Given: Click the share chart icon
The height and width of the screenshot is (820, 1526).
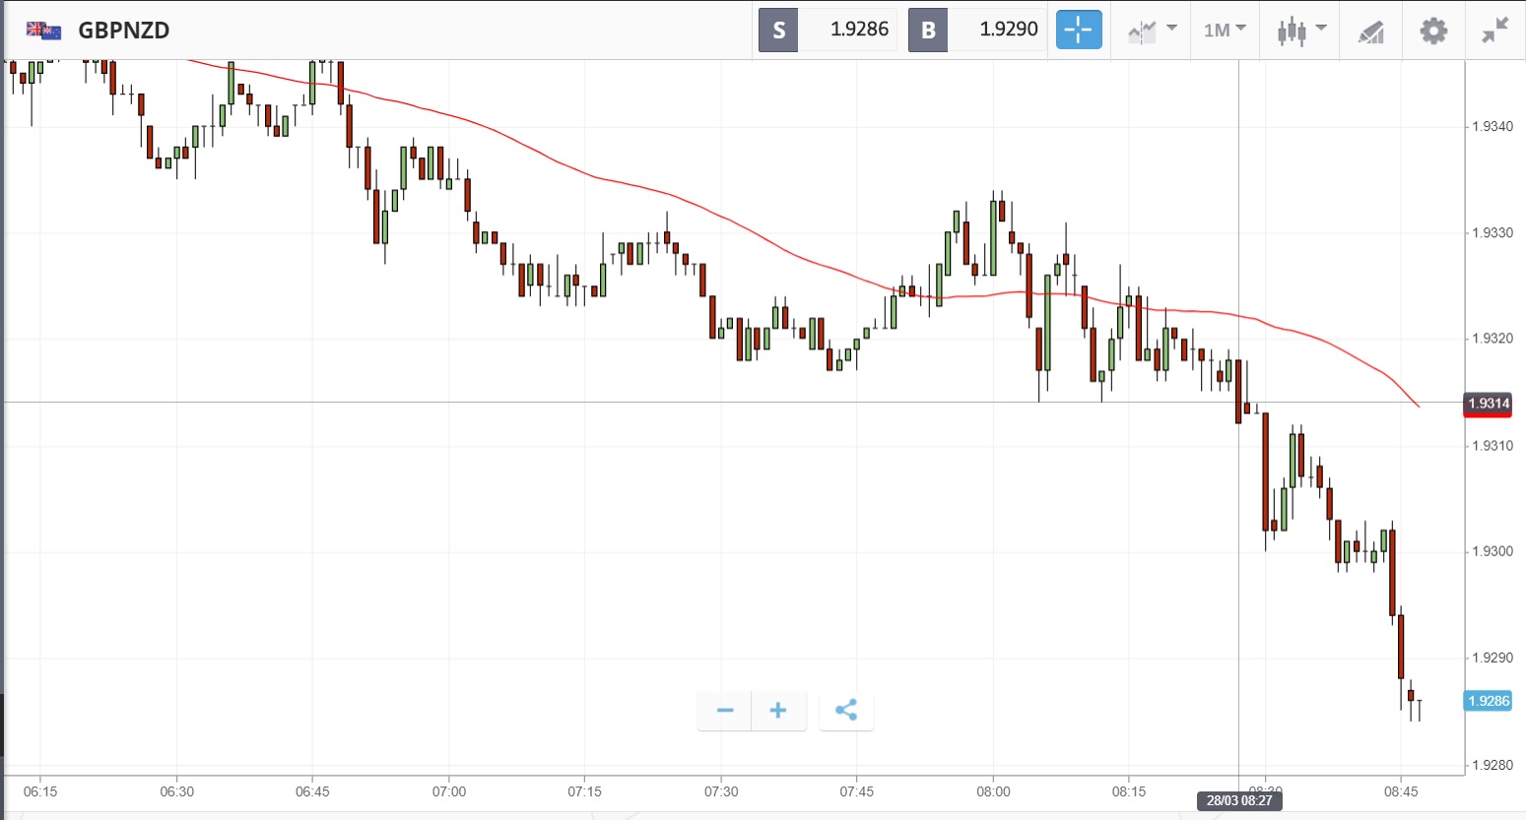Looking at the screenshot, I should point(846,710).
